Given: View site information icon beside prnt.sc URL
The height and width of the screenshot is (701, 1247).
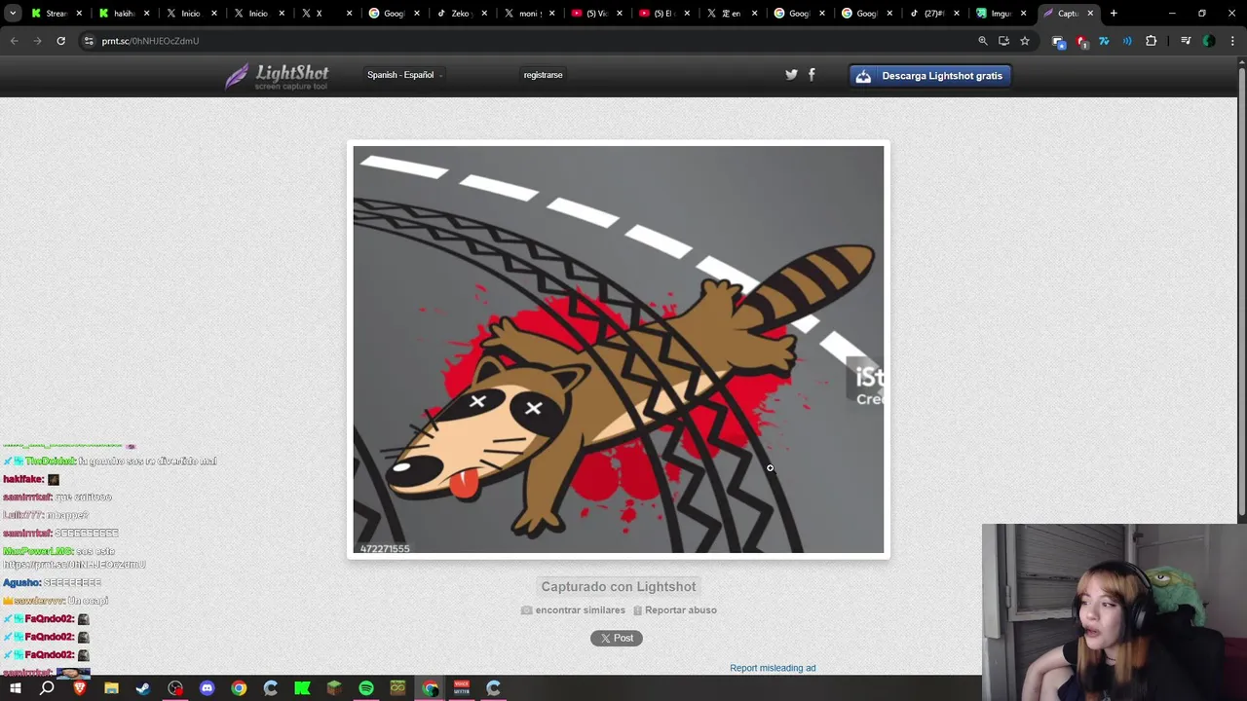Looking at the screenshot, I should (89, 41).
